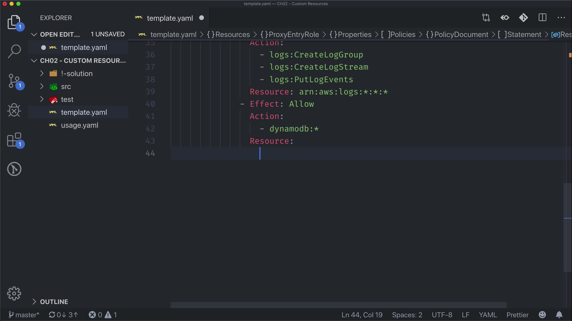Click the Spaces: 2 indentation button
The width and height of the screenshot is (572, 321).
(x=407, y=315)
